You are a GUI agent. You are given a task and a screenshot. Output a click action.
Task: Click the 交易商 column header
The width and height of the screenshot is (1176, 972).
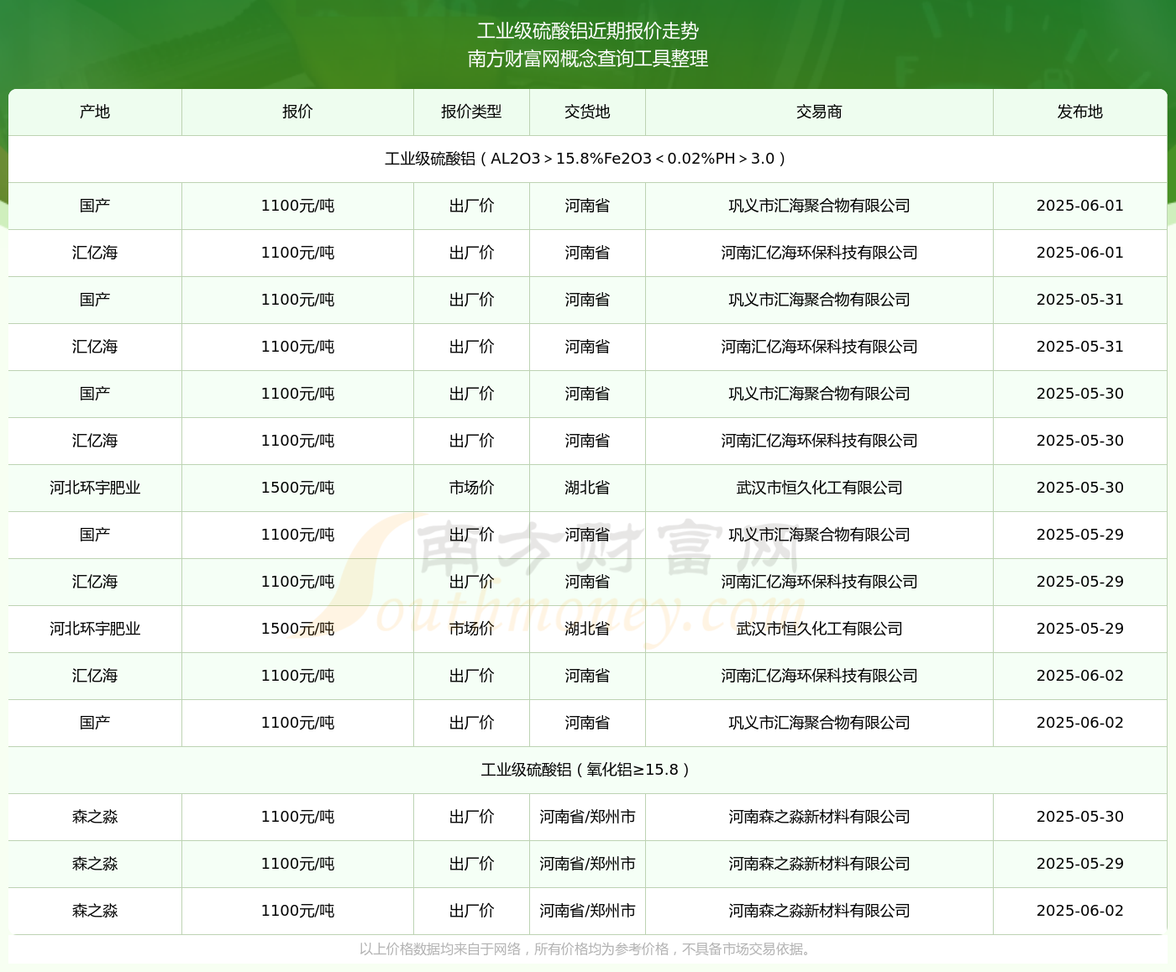(x=819, y=112)
